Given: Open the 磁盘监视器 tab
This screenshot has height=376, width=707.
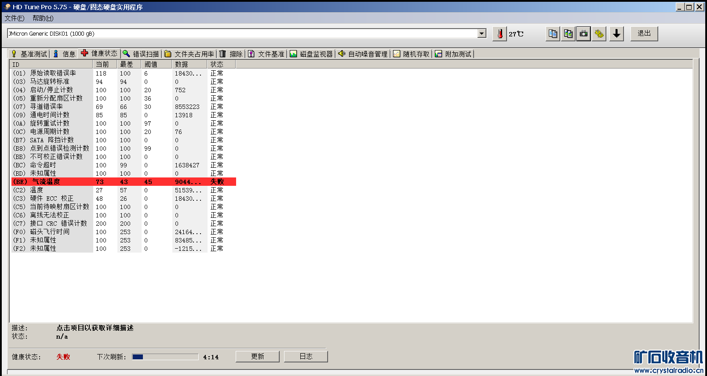Looking at the screenshot, I should [312, 54].
